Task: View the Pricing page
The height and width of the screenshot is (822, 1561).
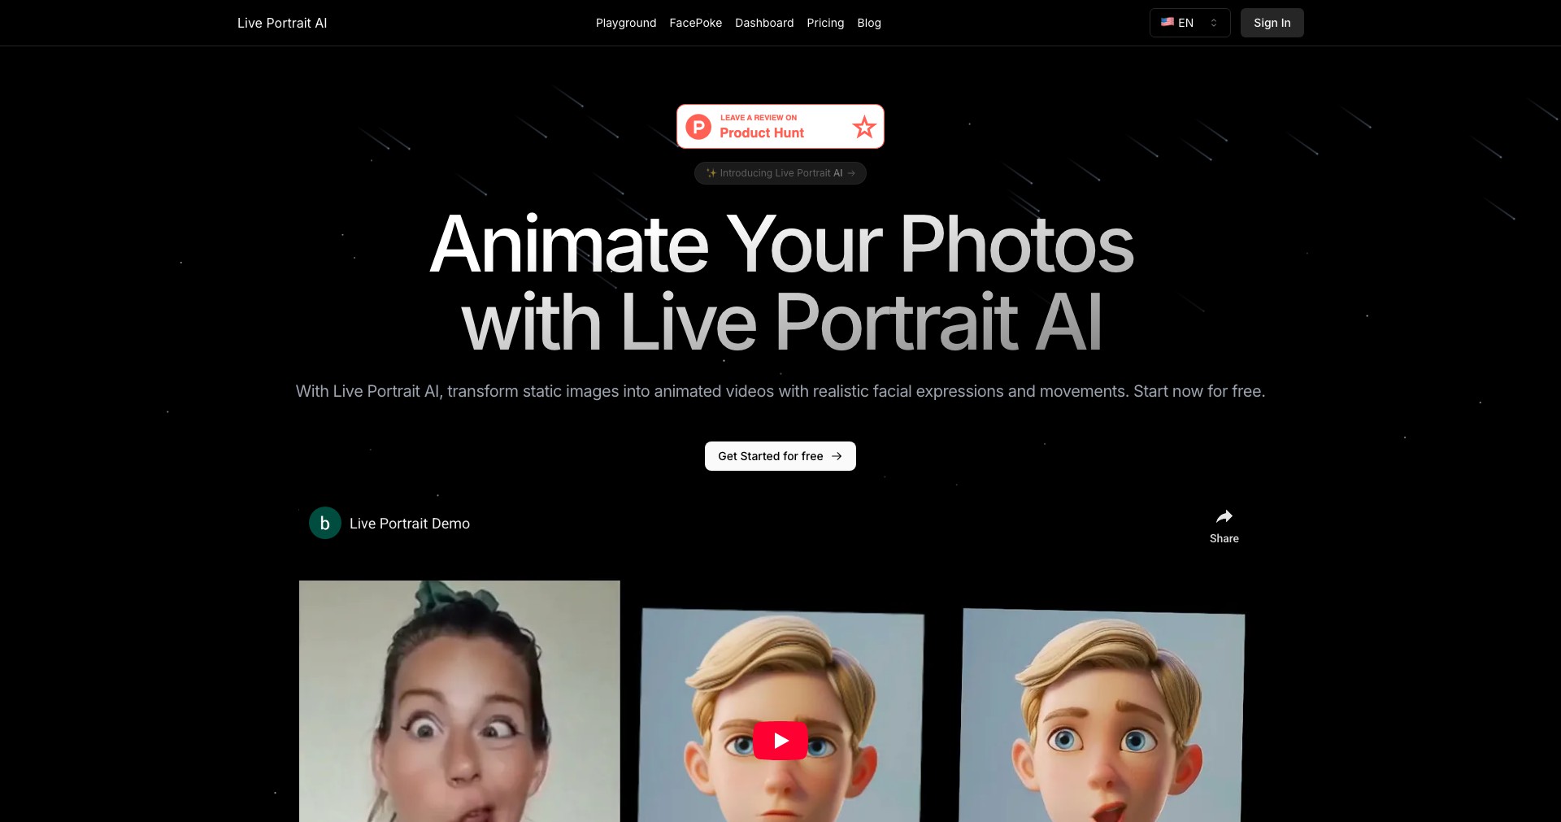Action: (825, 23)
